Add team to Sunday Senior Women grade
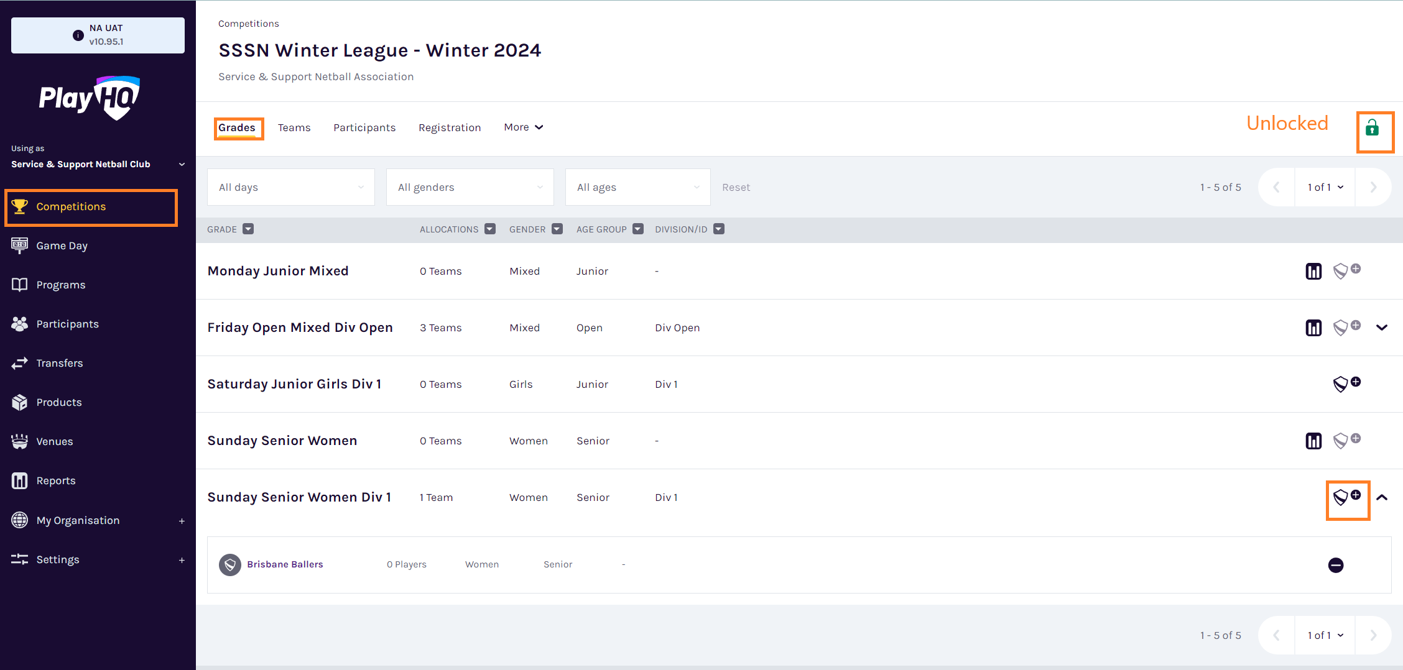The image size is (1403, 670). (1347, 440)
